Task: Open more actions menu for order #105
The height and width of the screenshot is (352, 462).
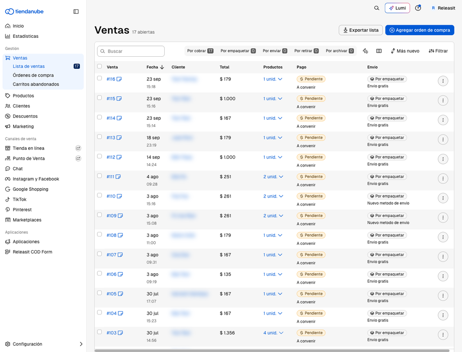Action: (443, 296)
